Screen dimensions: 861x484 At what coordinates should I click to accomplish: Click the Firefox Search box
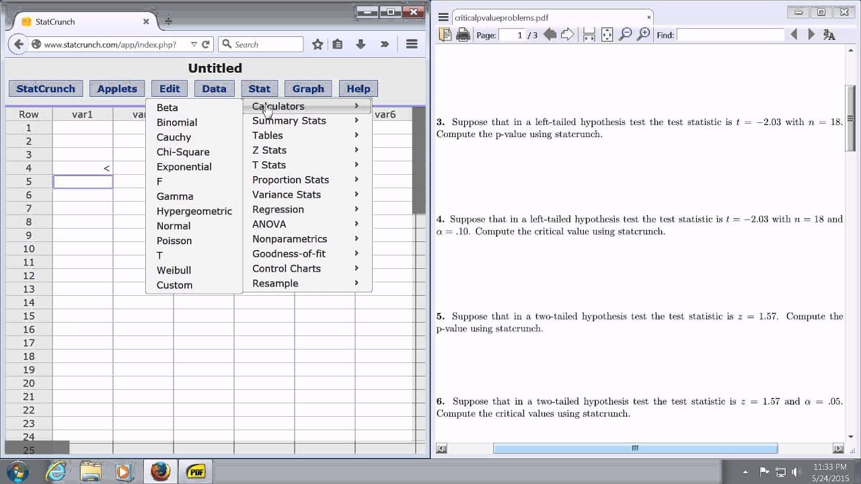click(260, 44)
